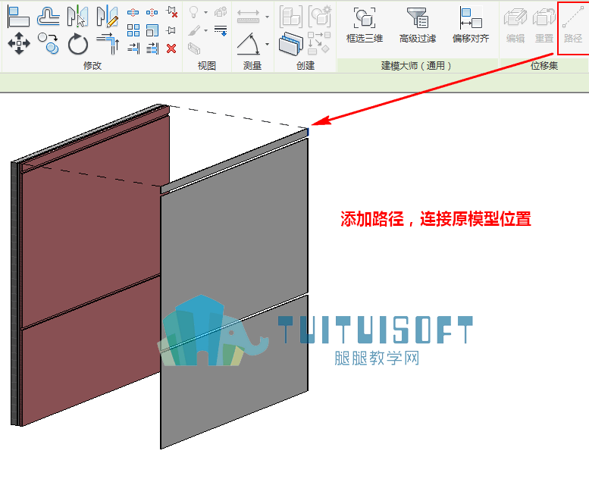Click the 路径 path button
The height and width of the screenshot is (482, 589).
pos(573,24)
